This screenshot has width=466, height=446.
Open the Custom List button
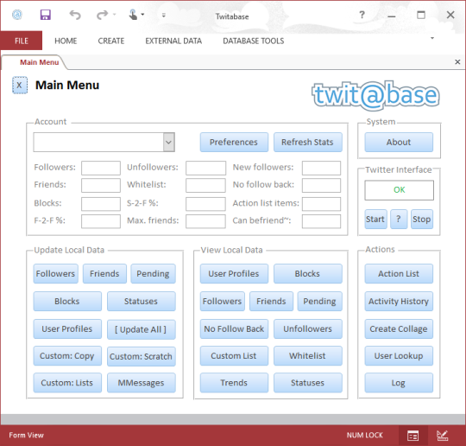(x=234, y=356)
